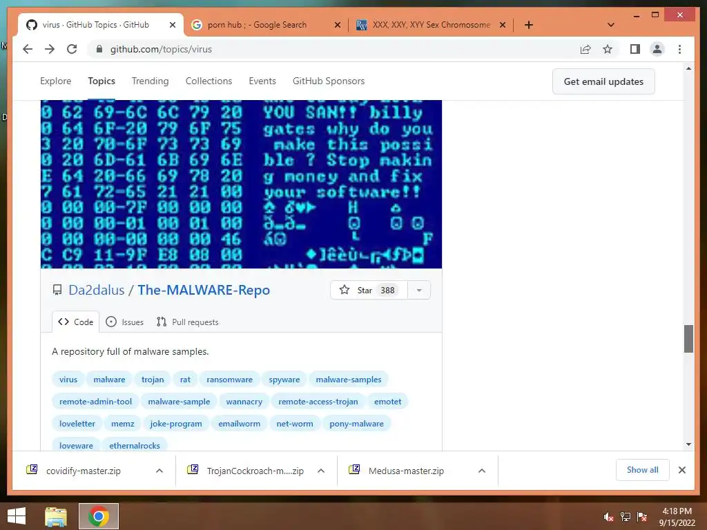The height and width of the screenshot is (530, 707).
Task: Reload the current page
Action: pos(72,49)
